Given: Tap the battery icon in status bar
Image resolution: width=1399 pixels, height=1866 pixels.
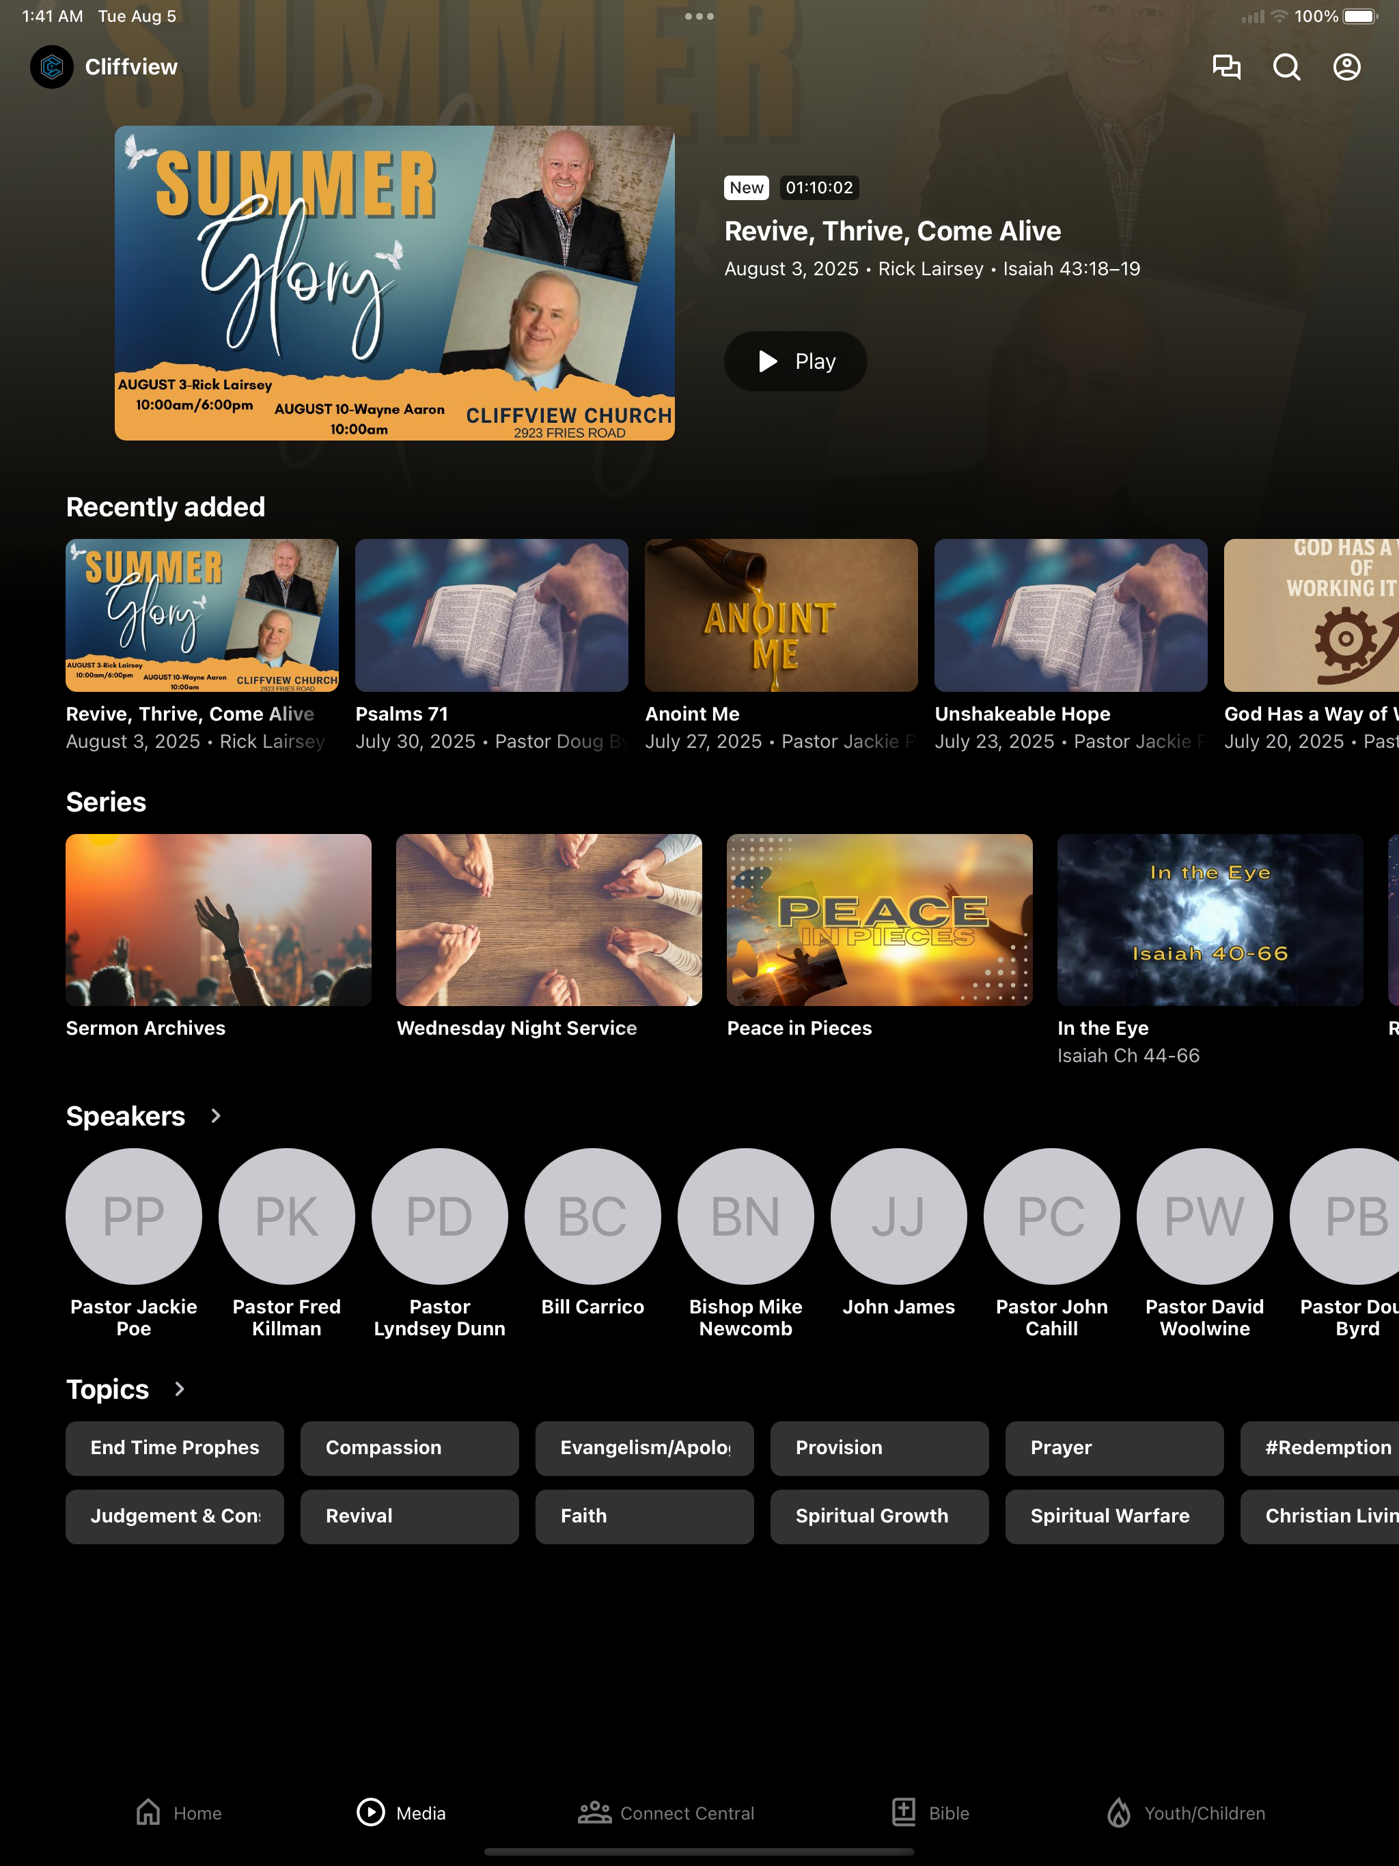Looking at the screenshot, I should [x=1360, y=16].
